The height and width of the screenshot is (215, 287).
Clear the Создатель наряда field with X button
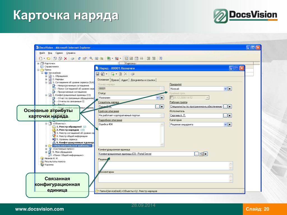(162, 107)
